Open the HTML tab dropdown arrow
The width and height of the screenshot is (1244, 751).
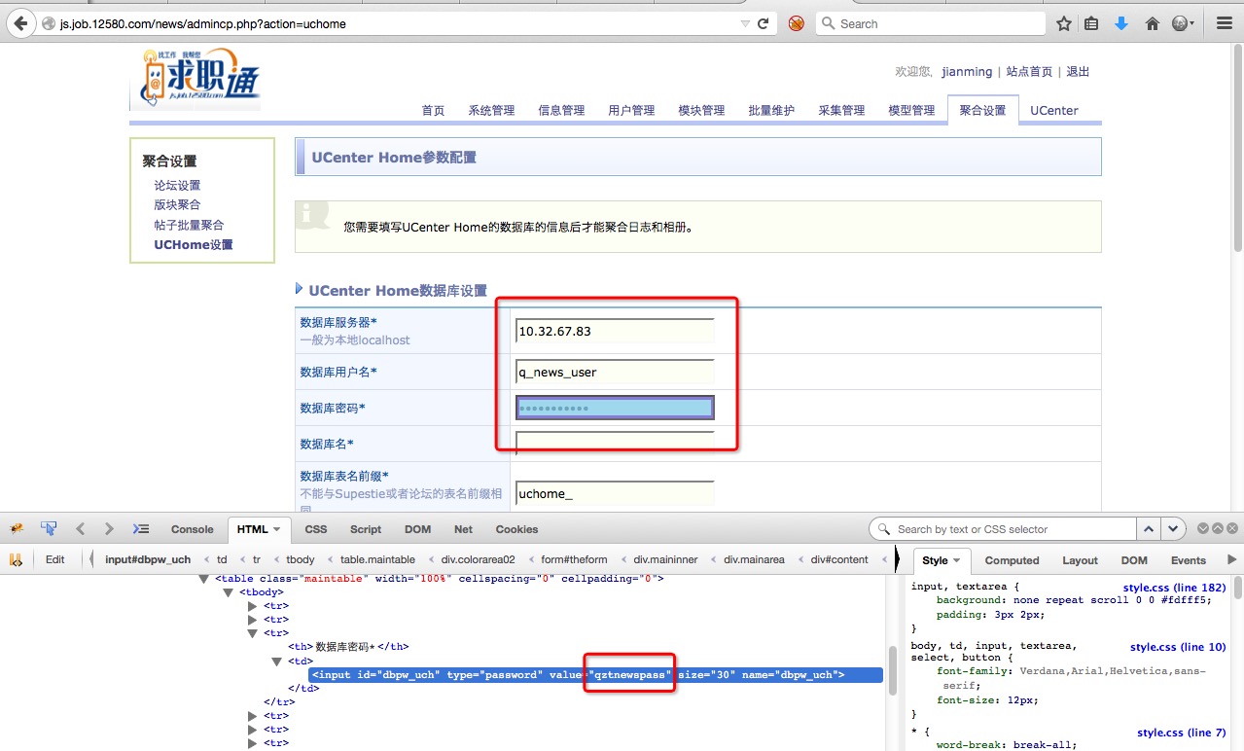pos(277,529)
